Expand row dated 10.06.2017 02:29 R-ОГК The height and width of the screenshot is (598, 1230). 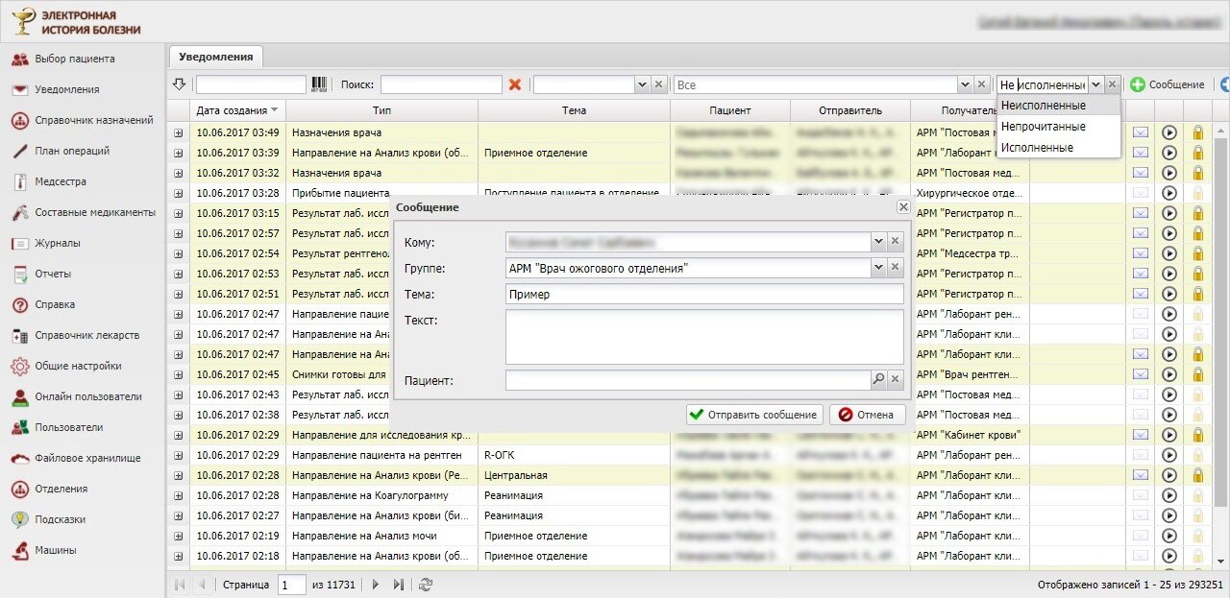(179, 455)
